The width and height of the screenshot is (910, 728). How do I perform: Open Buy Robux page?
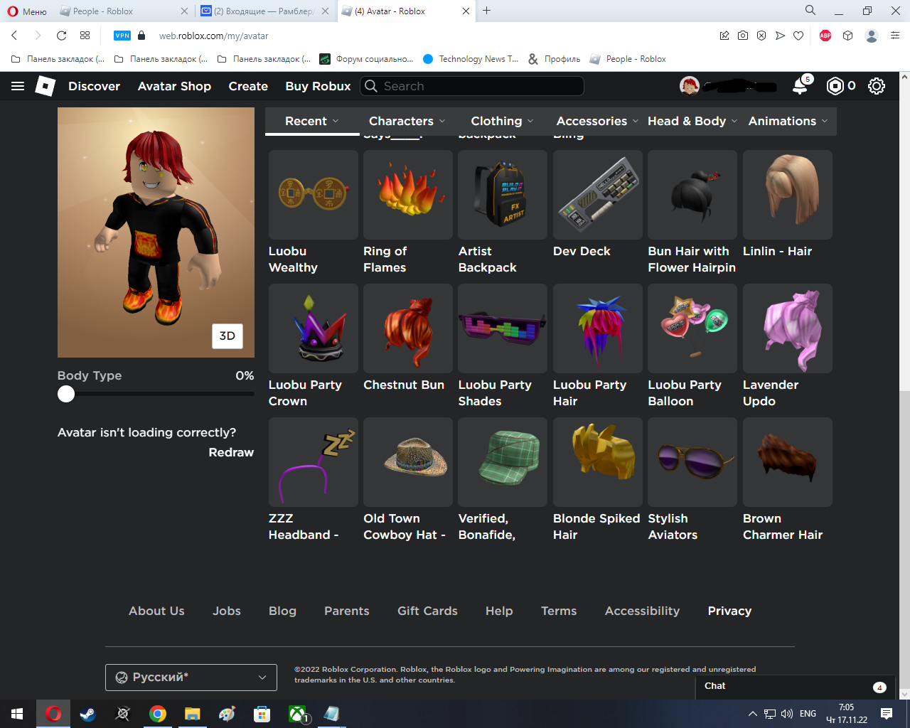click(x=318, y=86)
